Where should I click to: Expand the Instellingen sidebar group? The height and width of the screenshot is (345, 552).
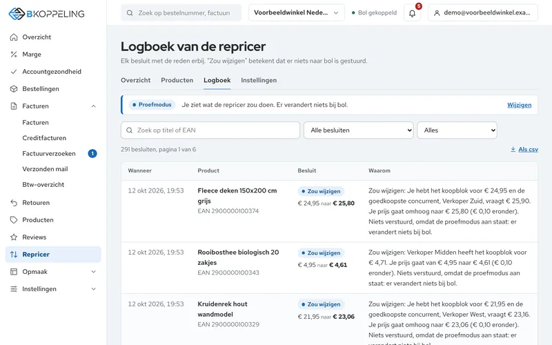(93, 288)
